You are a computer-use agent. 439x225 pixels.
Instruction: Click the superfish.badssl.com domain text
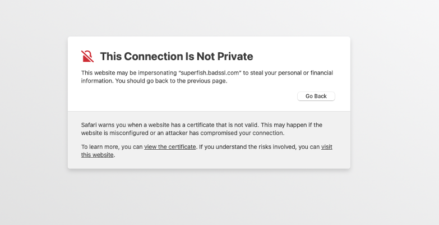pyautogui.click(x=210, y=73)
